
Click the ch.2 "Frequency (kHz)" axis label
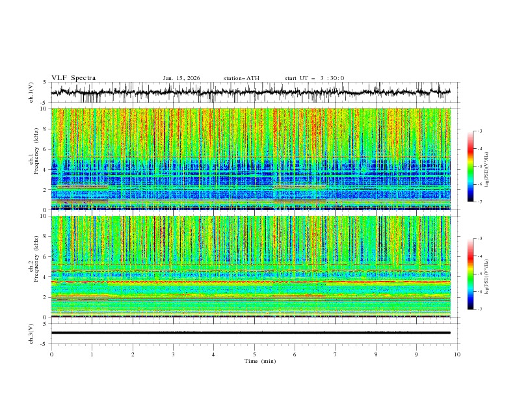point(36,258)
